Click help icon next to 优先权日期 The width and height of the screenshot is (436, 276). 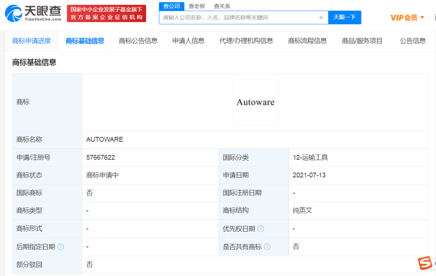pos(261,228)
